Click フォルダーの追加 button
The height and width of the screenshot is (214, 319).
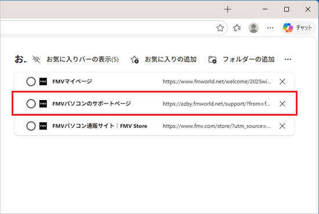click(249, 59)
